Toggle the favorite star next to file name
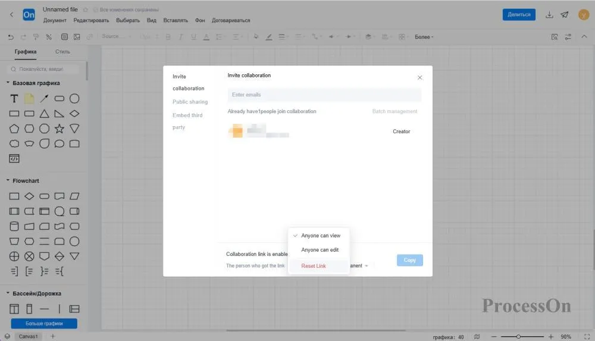This screenshot has height=341, width=595. pyautogui.click(x=85, y=10)
